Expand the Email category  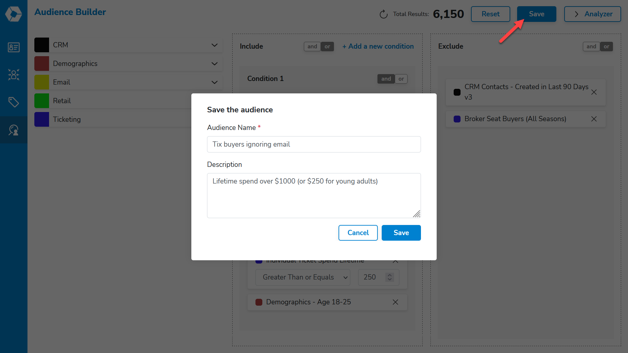point(214,82)
